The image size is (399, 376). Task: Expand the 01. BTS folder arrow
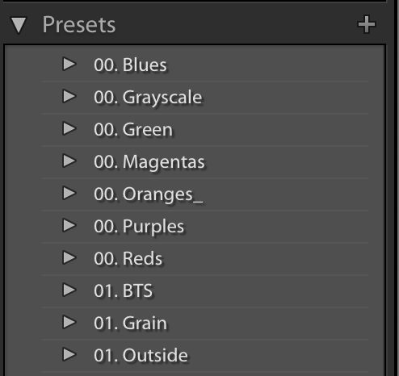click(x=69, y=290)
